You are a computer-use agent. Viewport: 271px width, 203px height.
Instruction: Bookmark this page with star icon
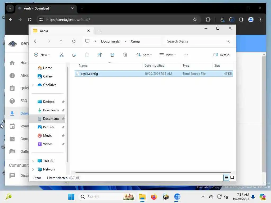[195, 20]
